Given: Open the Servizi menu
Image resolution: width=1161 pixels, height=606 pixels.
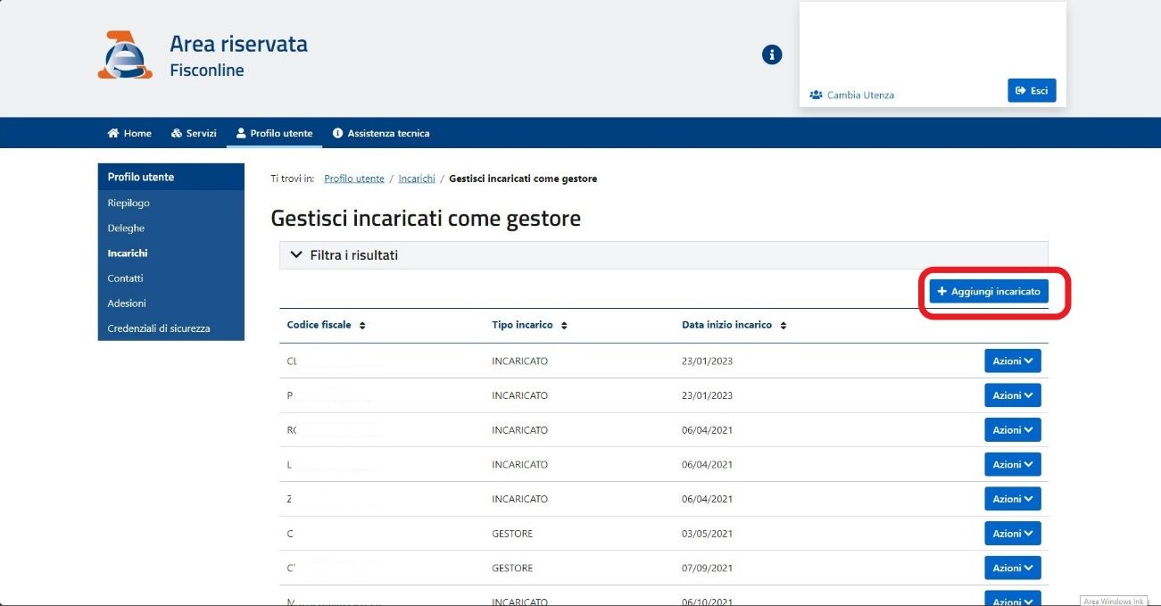Looking at the screenshot, I should coord(194,133).
